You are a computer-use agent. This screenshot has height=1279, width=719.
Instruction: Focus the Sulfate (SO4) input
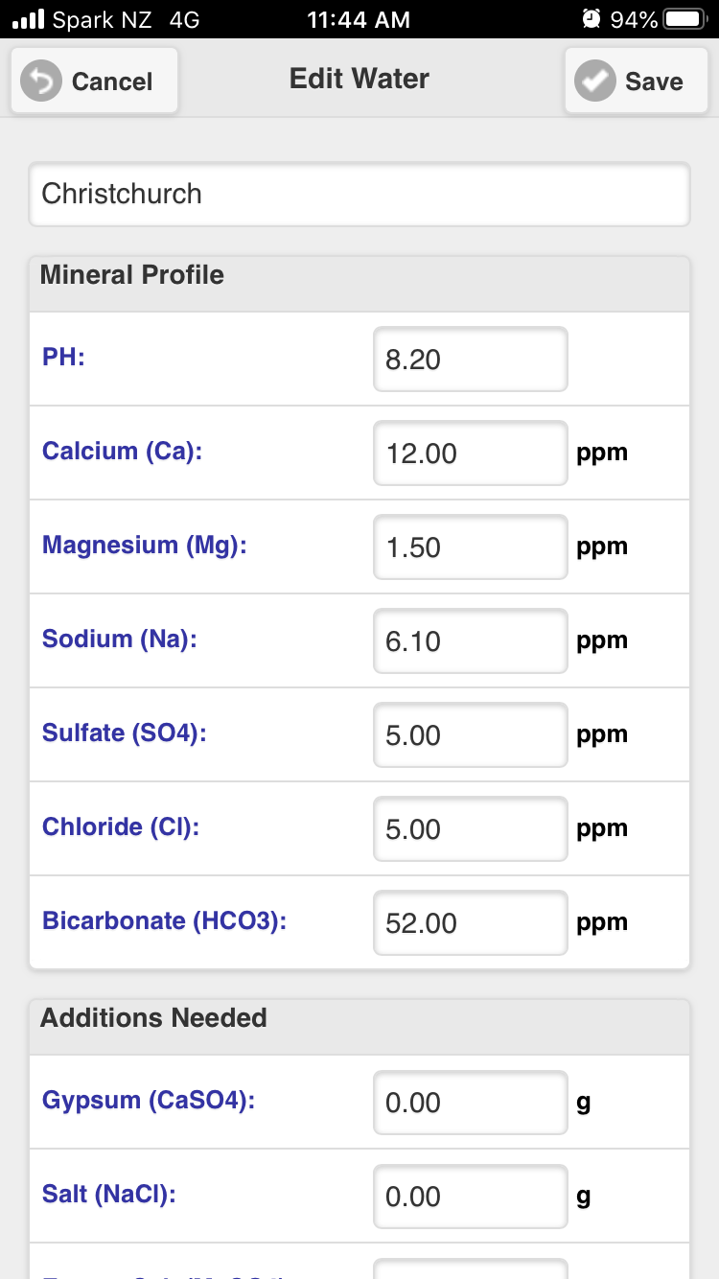[x=471, y=735]
